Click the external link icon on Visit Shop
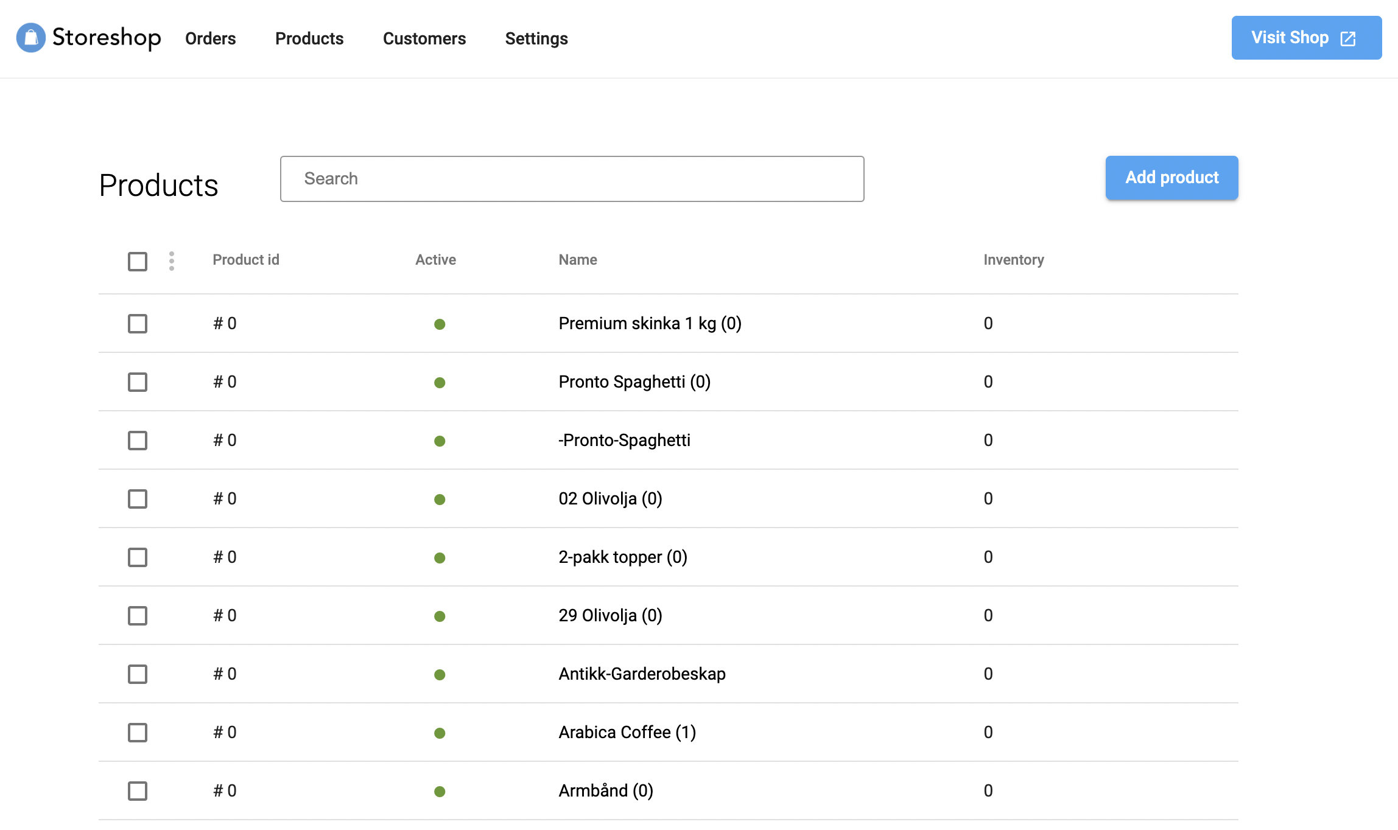Viewport: 1398px width, 830px height. [x=1348, y=39]
